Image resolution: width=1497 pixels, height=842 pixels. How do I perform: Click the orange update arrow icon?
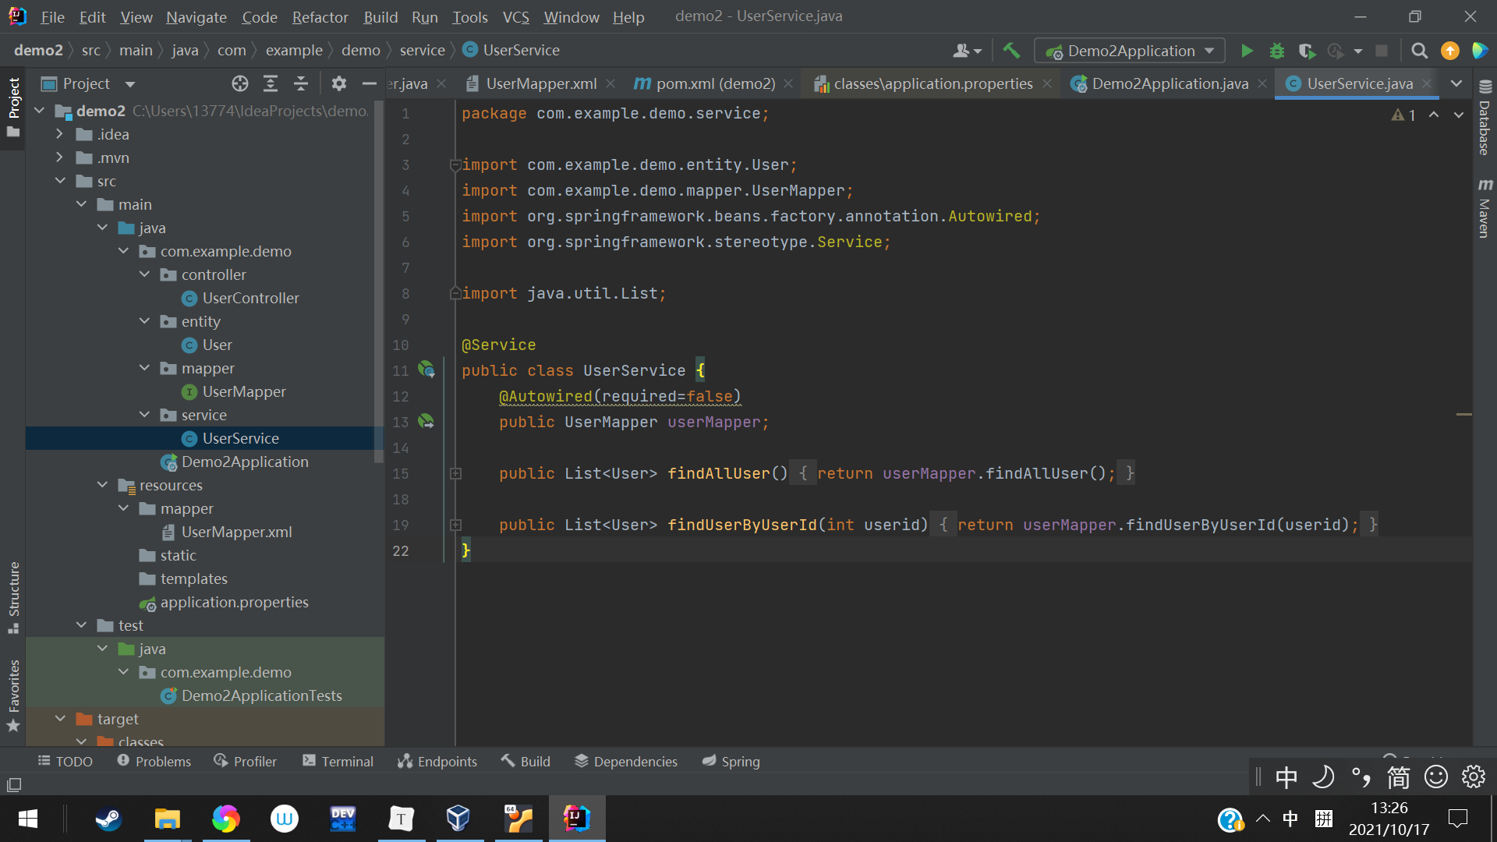coord(1450,51)
